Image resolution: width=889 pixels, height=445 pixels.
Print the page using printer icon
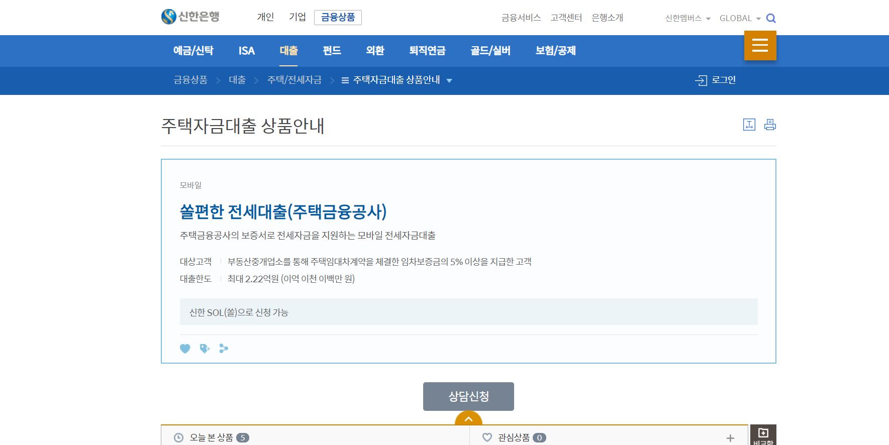770,125
